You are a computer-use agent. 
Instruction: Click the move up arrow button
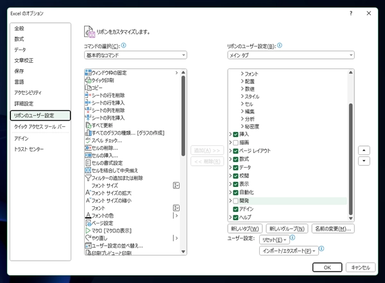click(x=364, y=150)
